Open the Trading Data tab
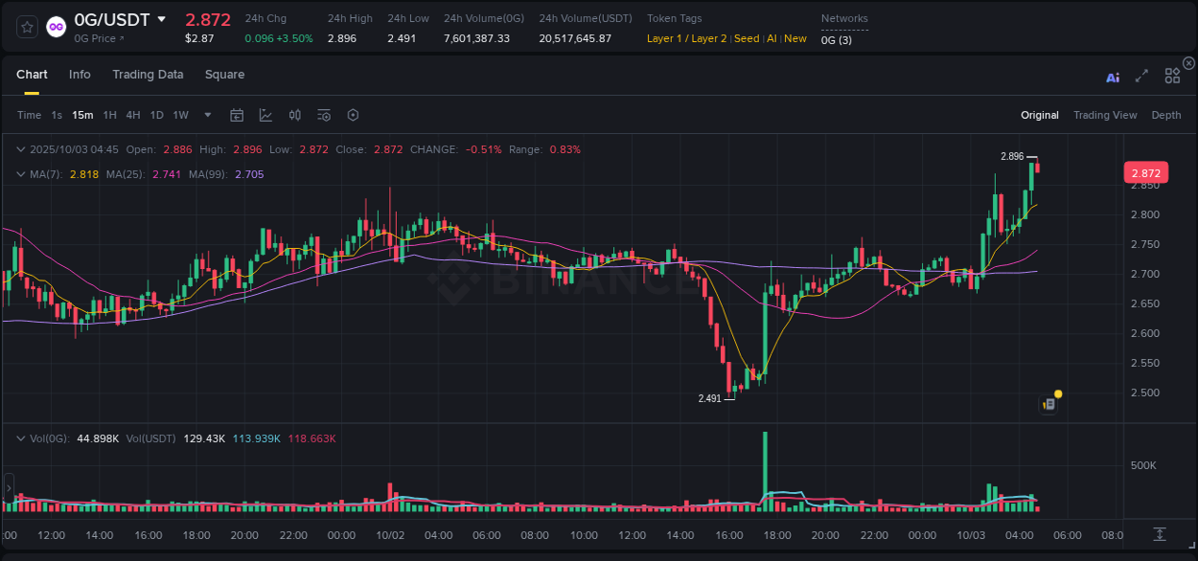Screen dimensions: 1198x561 pos(148,74)
